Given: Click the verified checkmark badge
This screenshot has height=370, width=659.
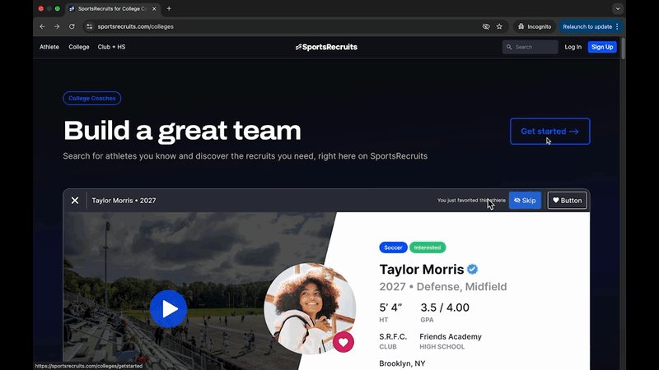Looking at the screenshot, I should pos(472,270).
